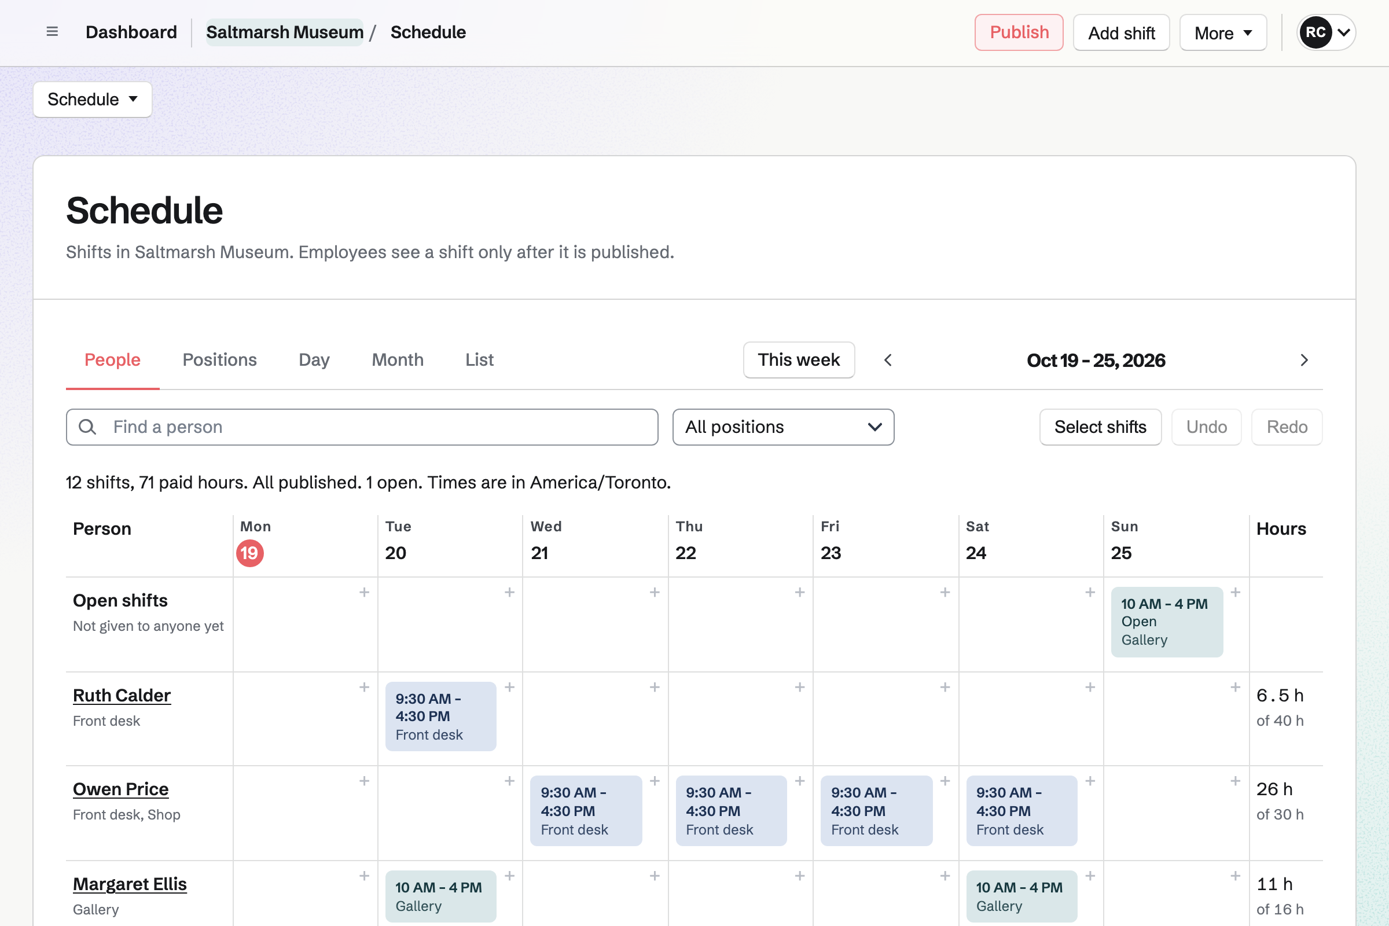Open the hamburger navigation menu
The height and width of the screenshot is (926, 1389).
pyautogui.click(x=52, y=32)
